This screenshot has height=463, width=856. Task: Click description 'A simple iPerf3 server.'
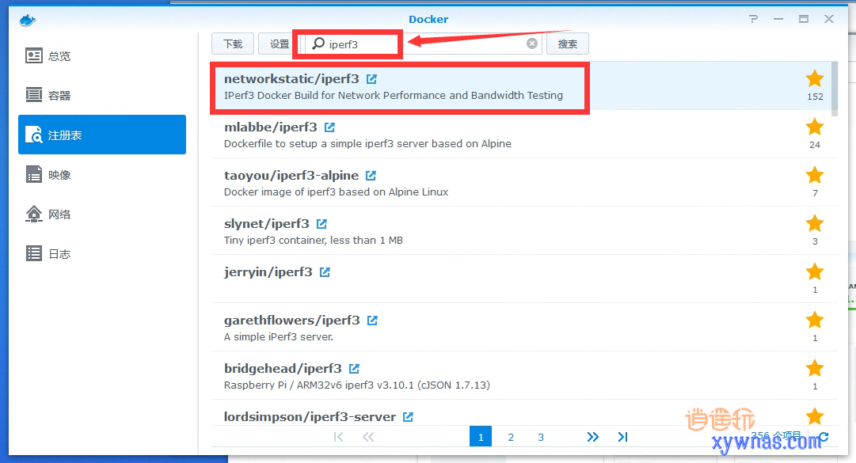click(279, 337)
